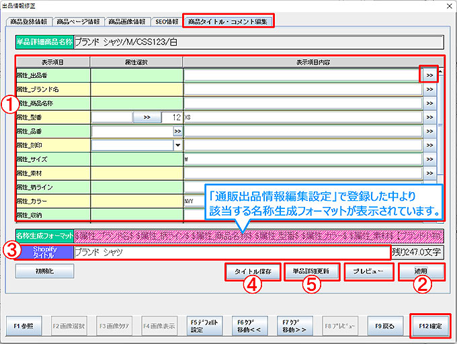Click the 属性_素材 content input field

pos(303,173)
